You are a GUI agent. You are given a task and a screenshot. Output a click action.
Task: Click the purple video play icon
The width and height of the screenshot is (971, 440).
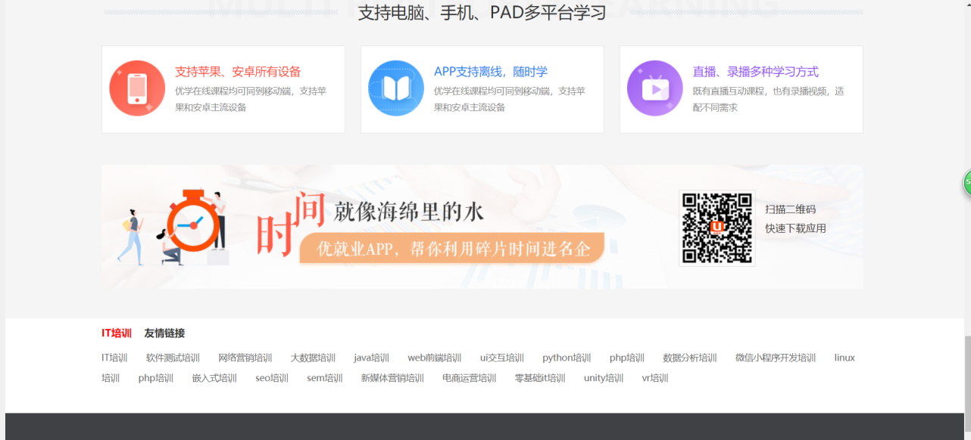[654, 88]
